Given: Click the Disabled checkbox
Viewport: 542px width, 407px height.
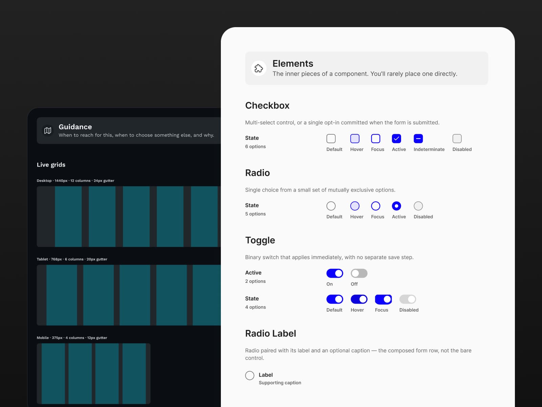Looking at the screenshot, I should (x=457, y=138).
